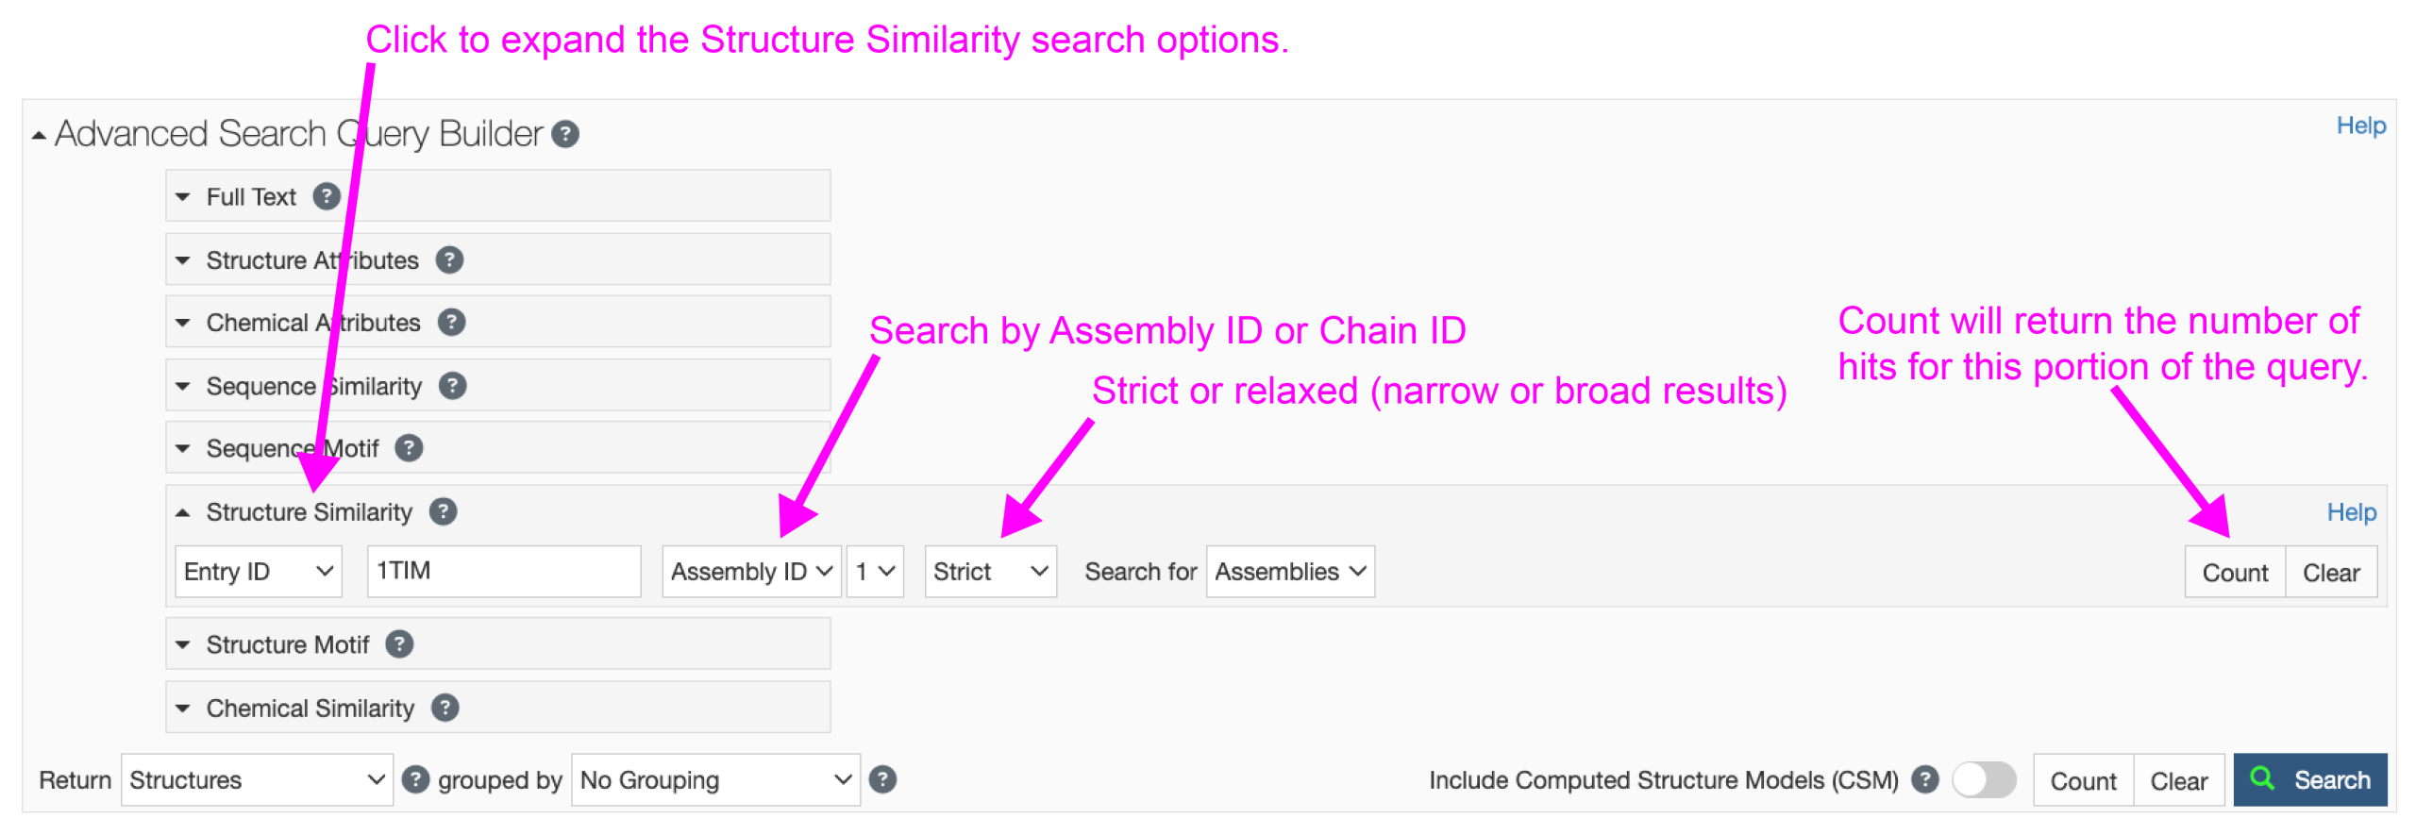Collapse the Structure Similarity section
The width and height of the screenshot is (2416, 835).
183,512
